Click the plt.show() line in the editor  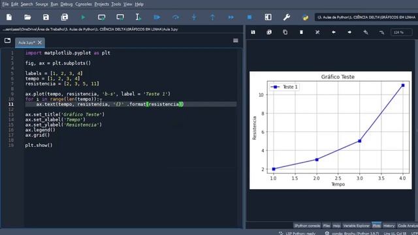(x=39, y=145)
